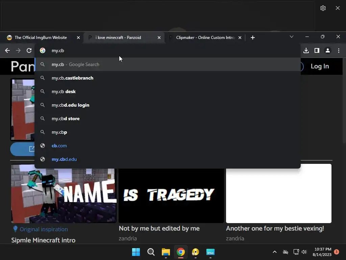Image resolution: width=346 pixels, height=260 pixels.
Task: Switch to The Official ImgBurn Website tab
Action: coord(41,38)
